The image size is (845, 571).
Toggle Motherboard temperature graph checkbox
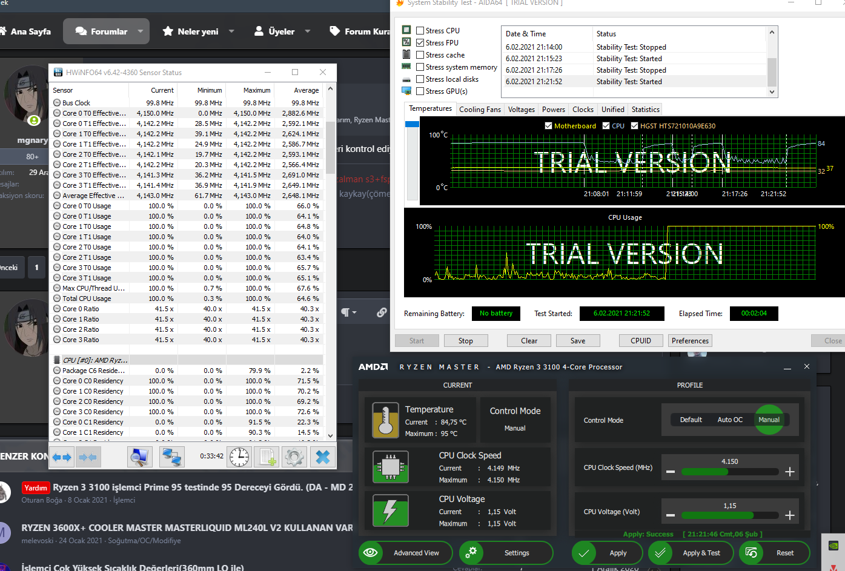(x=548, y=126)
